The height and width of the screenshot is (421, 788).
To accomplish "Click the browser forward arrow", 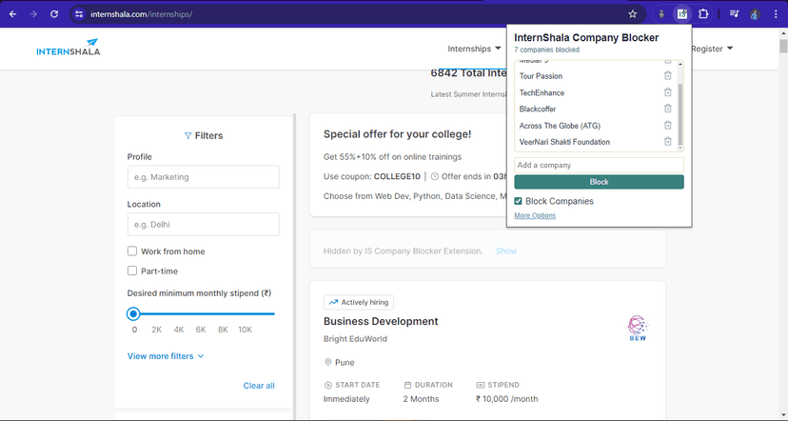I will 33,14.
